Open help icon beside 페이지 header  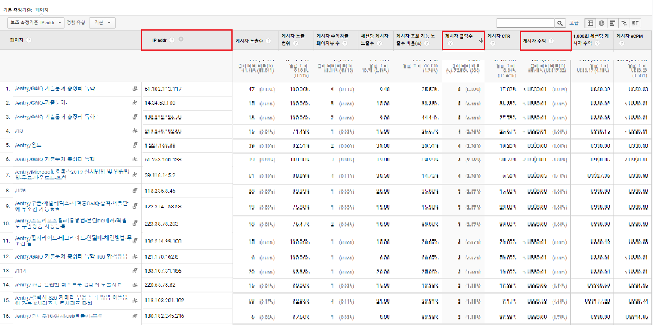[29, 40]
